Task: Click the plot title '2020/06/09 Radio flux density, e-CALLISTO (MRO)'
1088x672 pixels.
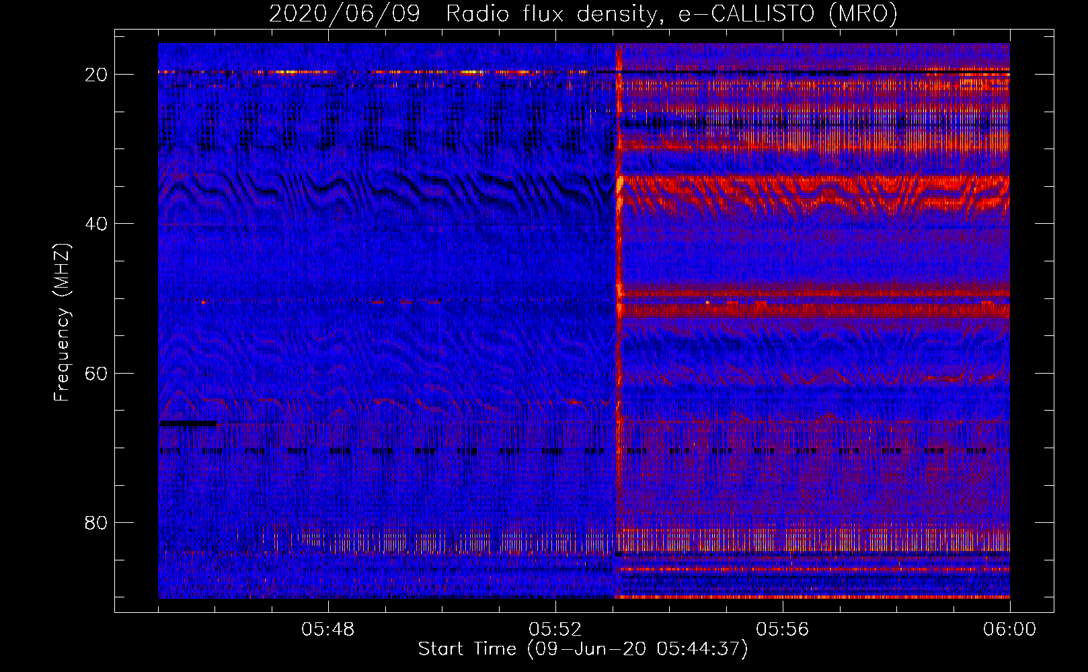Action: (583, 13)
